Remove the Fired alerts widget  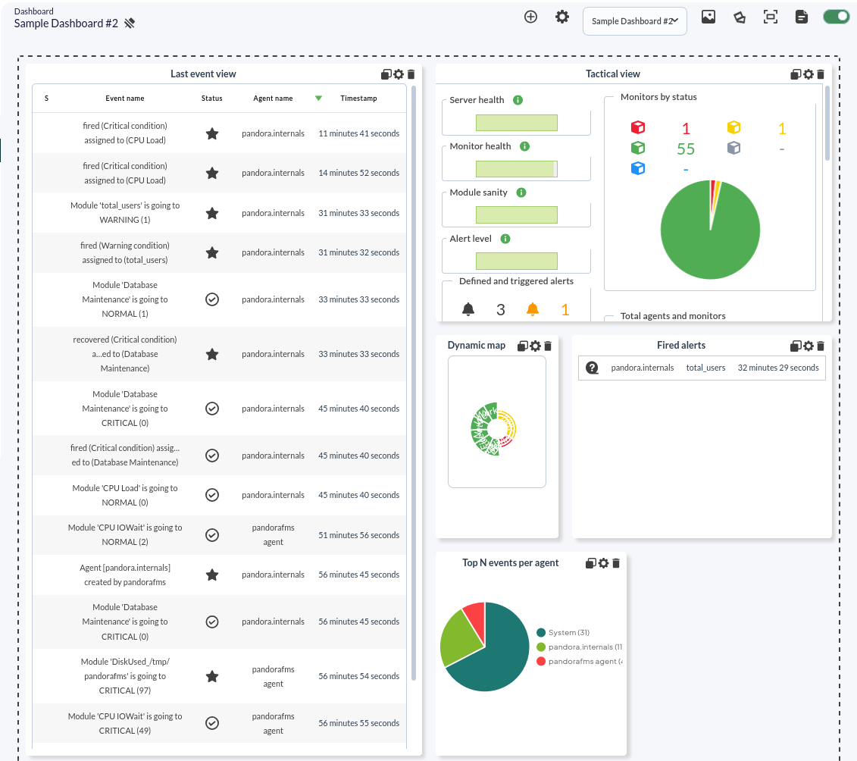821,346
